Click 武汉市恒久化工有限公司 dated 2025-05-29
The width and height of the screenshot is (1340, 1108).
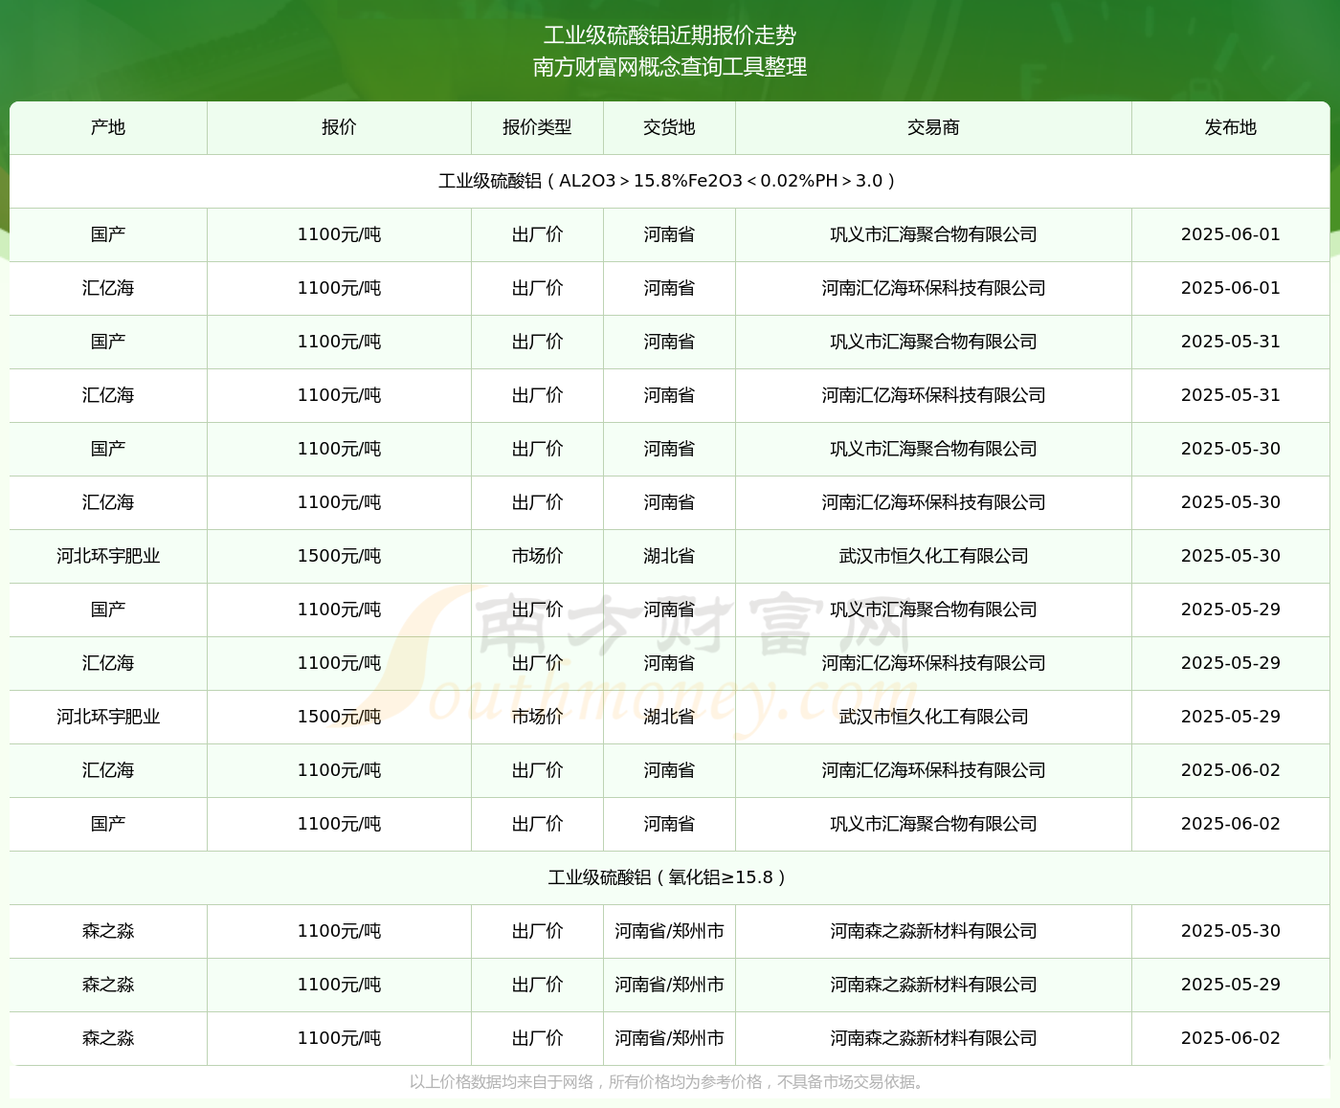tap(933, 717)
